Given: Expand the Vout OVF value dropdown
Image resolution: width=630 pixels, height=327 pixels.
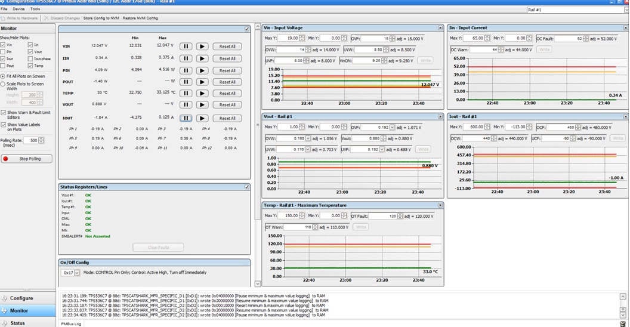Looking at the screenshot, I should point(391,127).
